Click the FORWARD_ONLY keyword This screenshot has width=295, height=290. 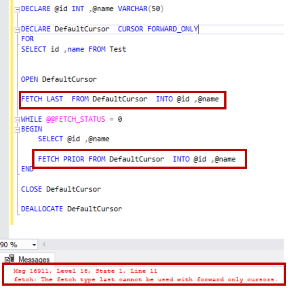click(172, 29)
